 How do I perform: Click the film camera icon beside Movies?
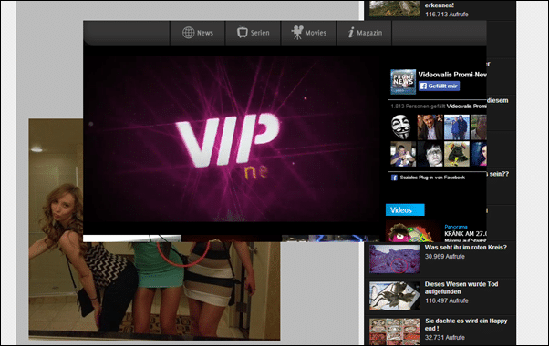[297, 33]
